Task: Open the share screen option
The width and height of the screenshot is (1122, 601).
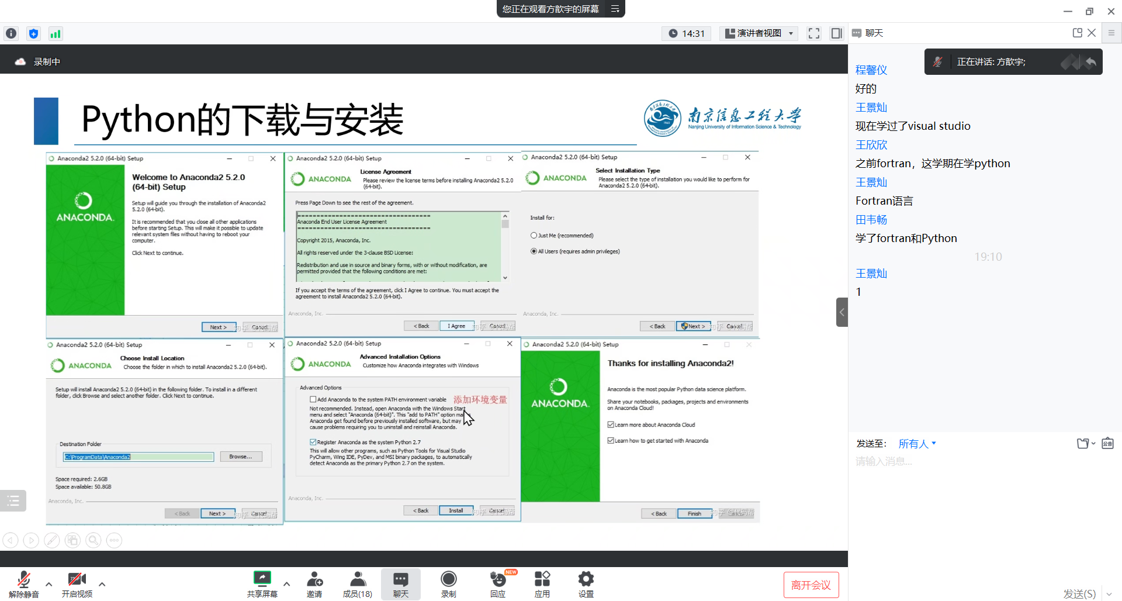Action: coord(262,583)
